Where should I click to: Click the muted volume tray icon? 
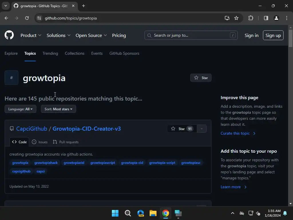point(258,213)
